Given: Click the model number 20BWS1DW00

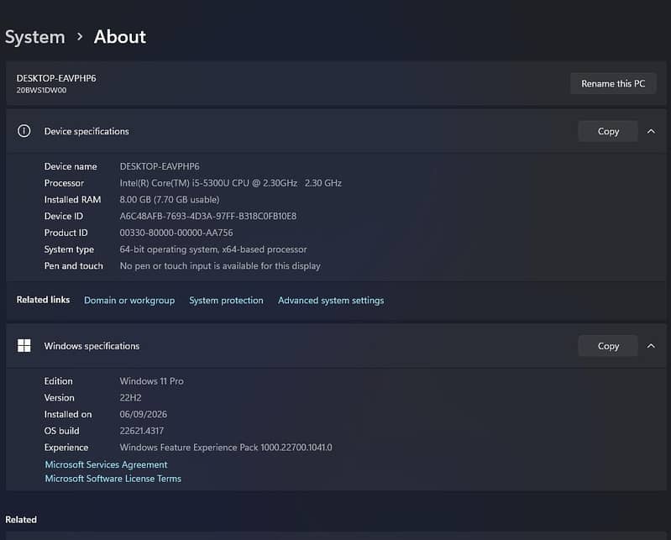Looking at the screenshot, I should [x=41, y=91].
